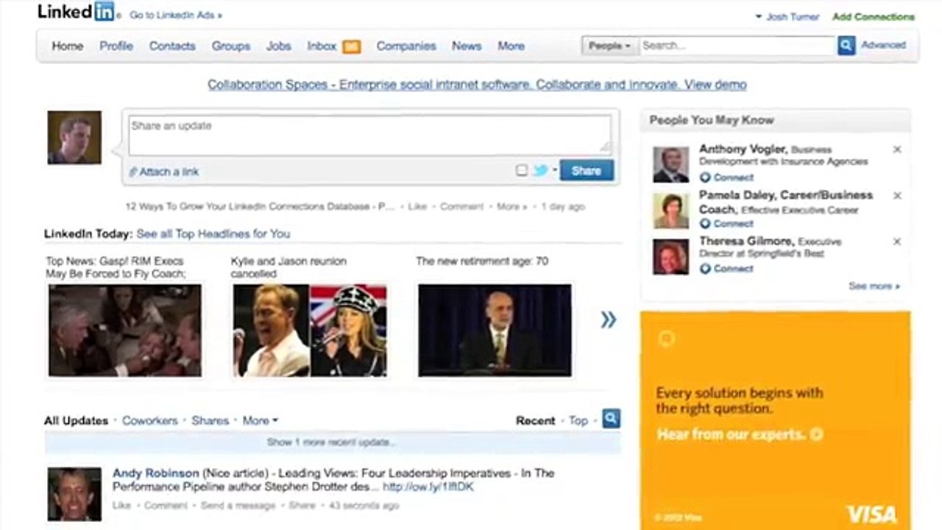Click Show 1 more recent update bar
The height and width of the screenshot is (530, 942).
[332, 442]
